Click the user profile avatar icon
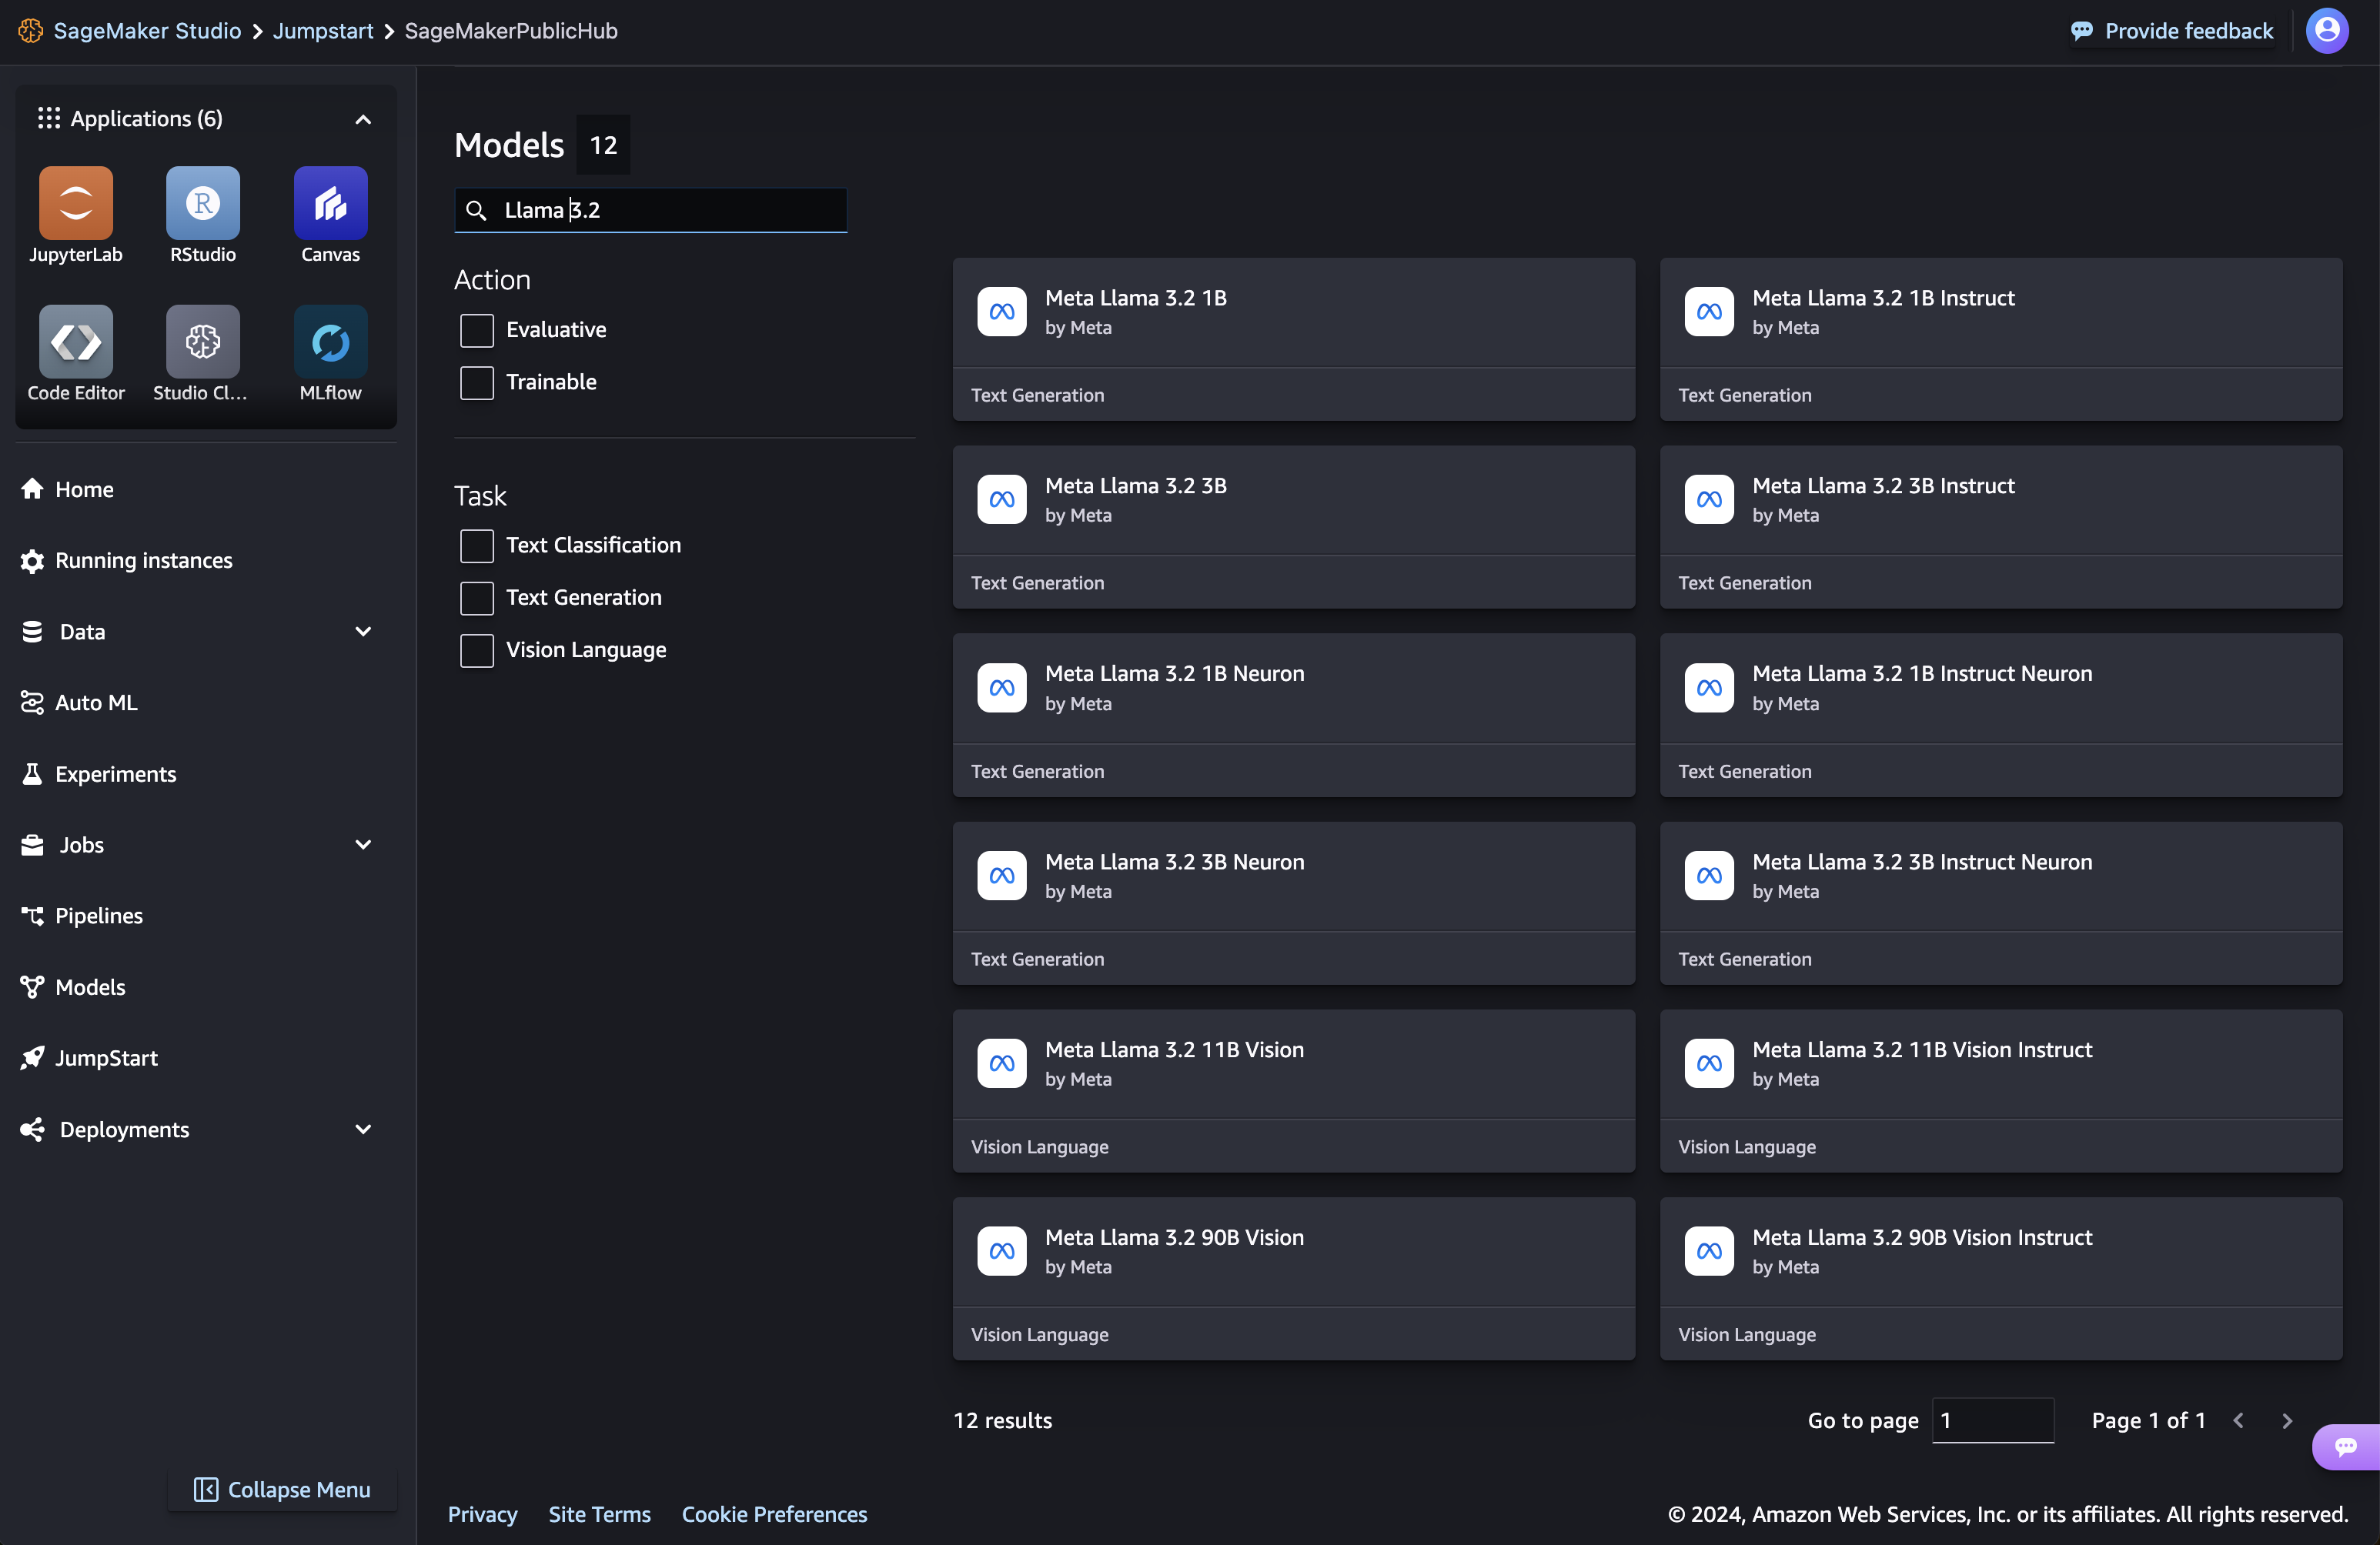The width and height of the screenshot is (2380, 1545). coord(2326,31)
